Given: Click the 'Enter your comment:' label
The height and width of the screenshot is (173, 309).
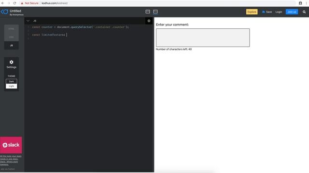Looking at the screenshot, I should pos(172,25).
